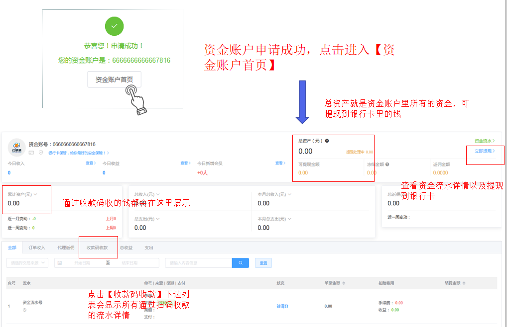507x327 pixels.
Task: Click the shield security icon
Action: pyautogui.click(x=41, y=153)
